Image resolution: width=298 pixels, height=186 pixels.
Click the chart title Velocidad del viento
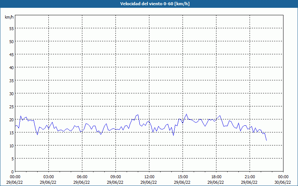pos(149,4)
